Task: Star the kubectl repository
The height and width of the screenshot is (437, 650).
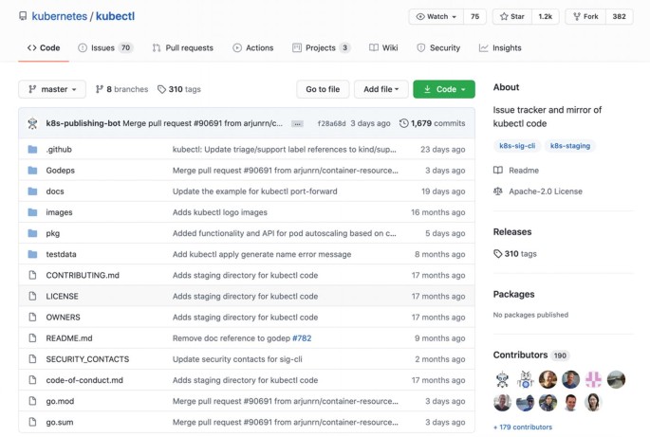Action: [512, 16]
